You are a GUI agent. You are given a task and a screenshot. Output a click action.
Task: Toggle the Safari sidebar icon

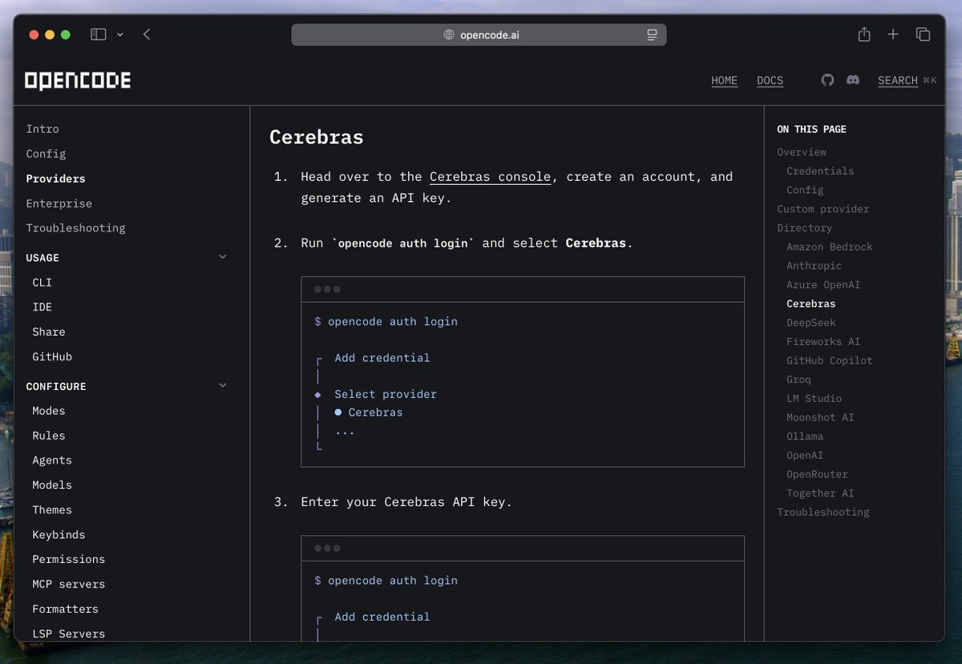99,34
